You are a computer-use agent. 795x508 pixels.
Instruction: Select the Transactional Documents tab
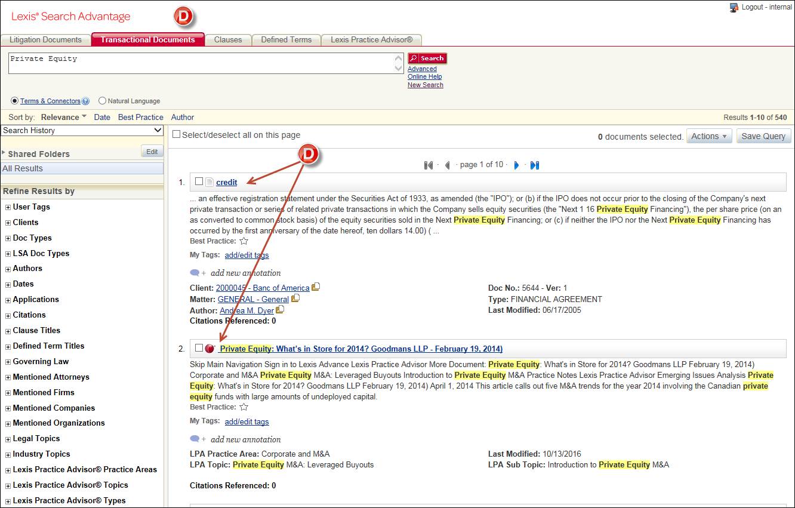point(148,39)
